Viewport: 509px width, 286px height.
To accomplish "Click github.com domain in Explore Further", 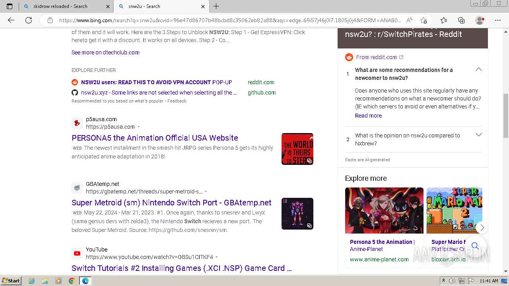I will (262, 93).
